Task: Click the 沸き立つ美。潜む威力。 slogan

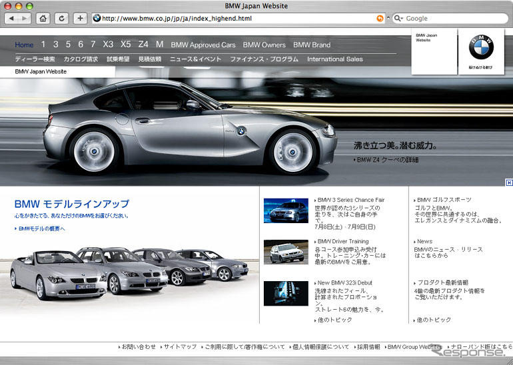Action: click(395, 146)
